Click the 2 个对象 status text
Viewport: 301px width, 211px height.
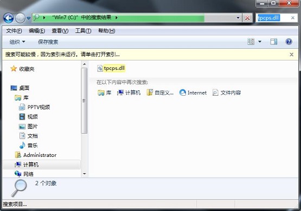pos(46,183)
